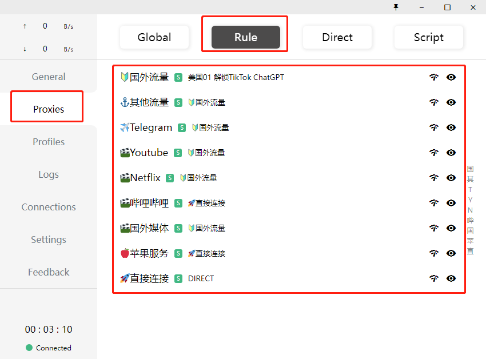Click the 00 : 03 : 10 timer
This screenshot has width=486, height=359.
49,329
